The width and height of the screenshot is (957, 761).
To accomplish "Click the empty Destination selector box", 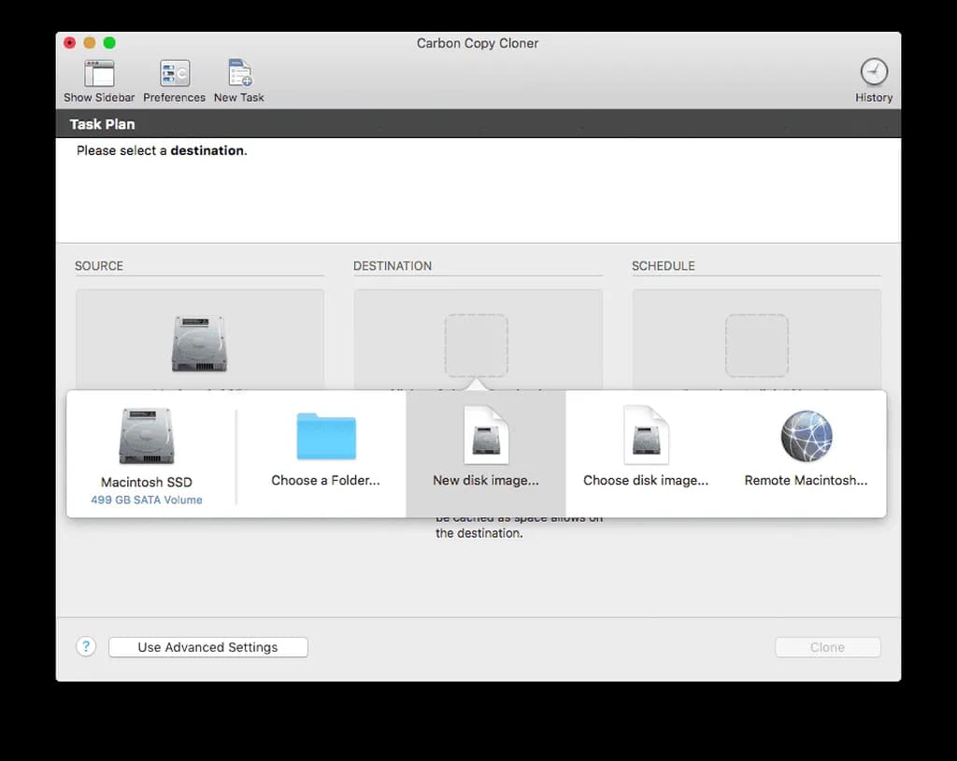I will (477, 345).
